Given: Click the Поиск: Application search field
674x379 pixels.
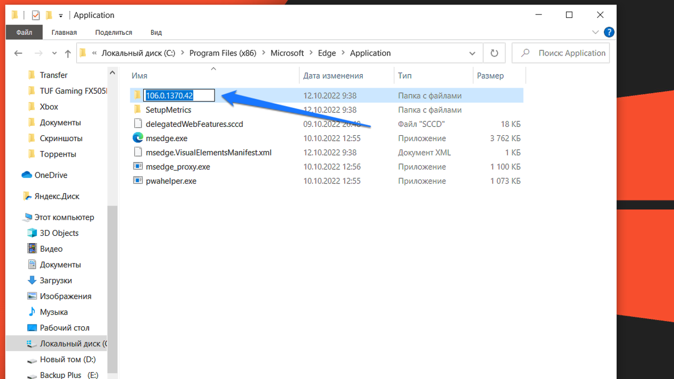Looking at the screenshot, I should (x=561, y=53).
